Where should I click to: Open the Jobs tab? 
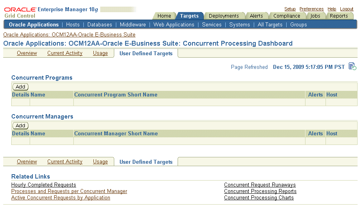315,16
